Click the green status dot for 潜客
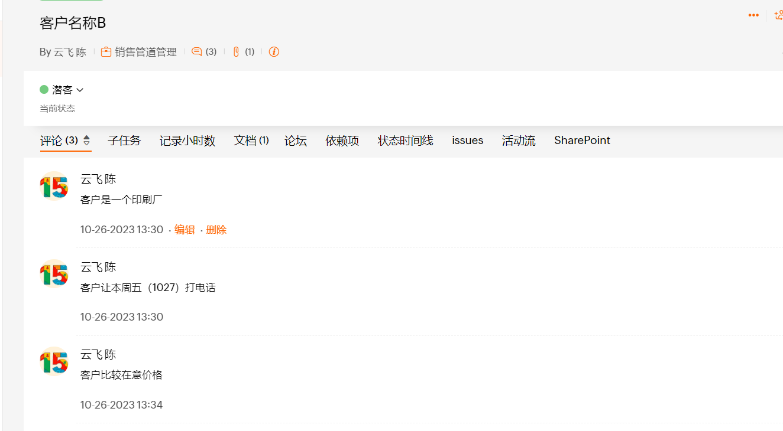783x431 pixels. point(44,90)
